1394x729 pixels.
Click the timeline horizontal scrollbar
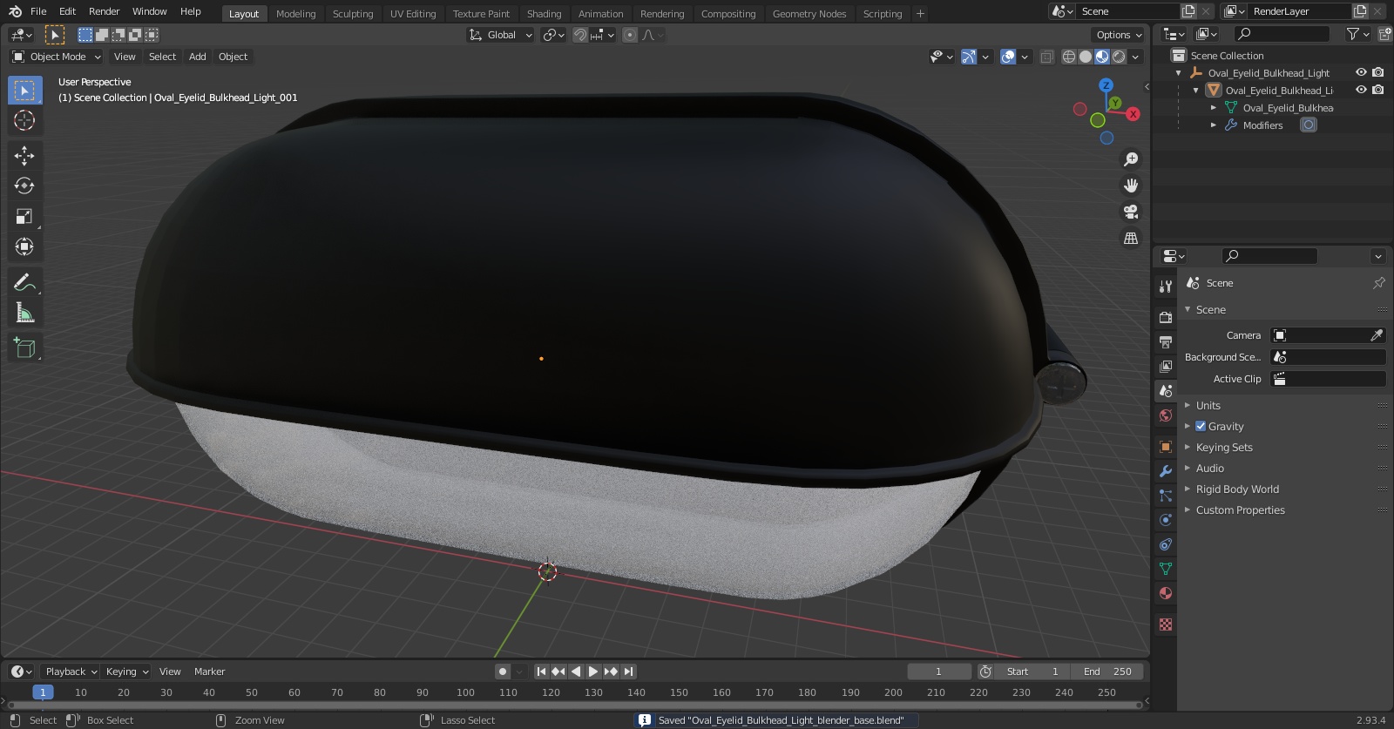pyautogui.click(x=573, y=704)
